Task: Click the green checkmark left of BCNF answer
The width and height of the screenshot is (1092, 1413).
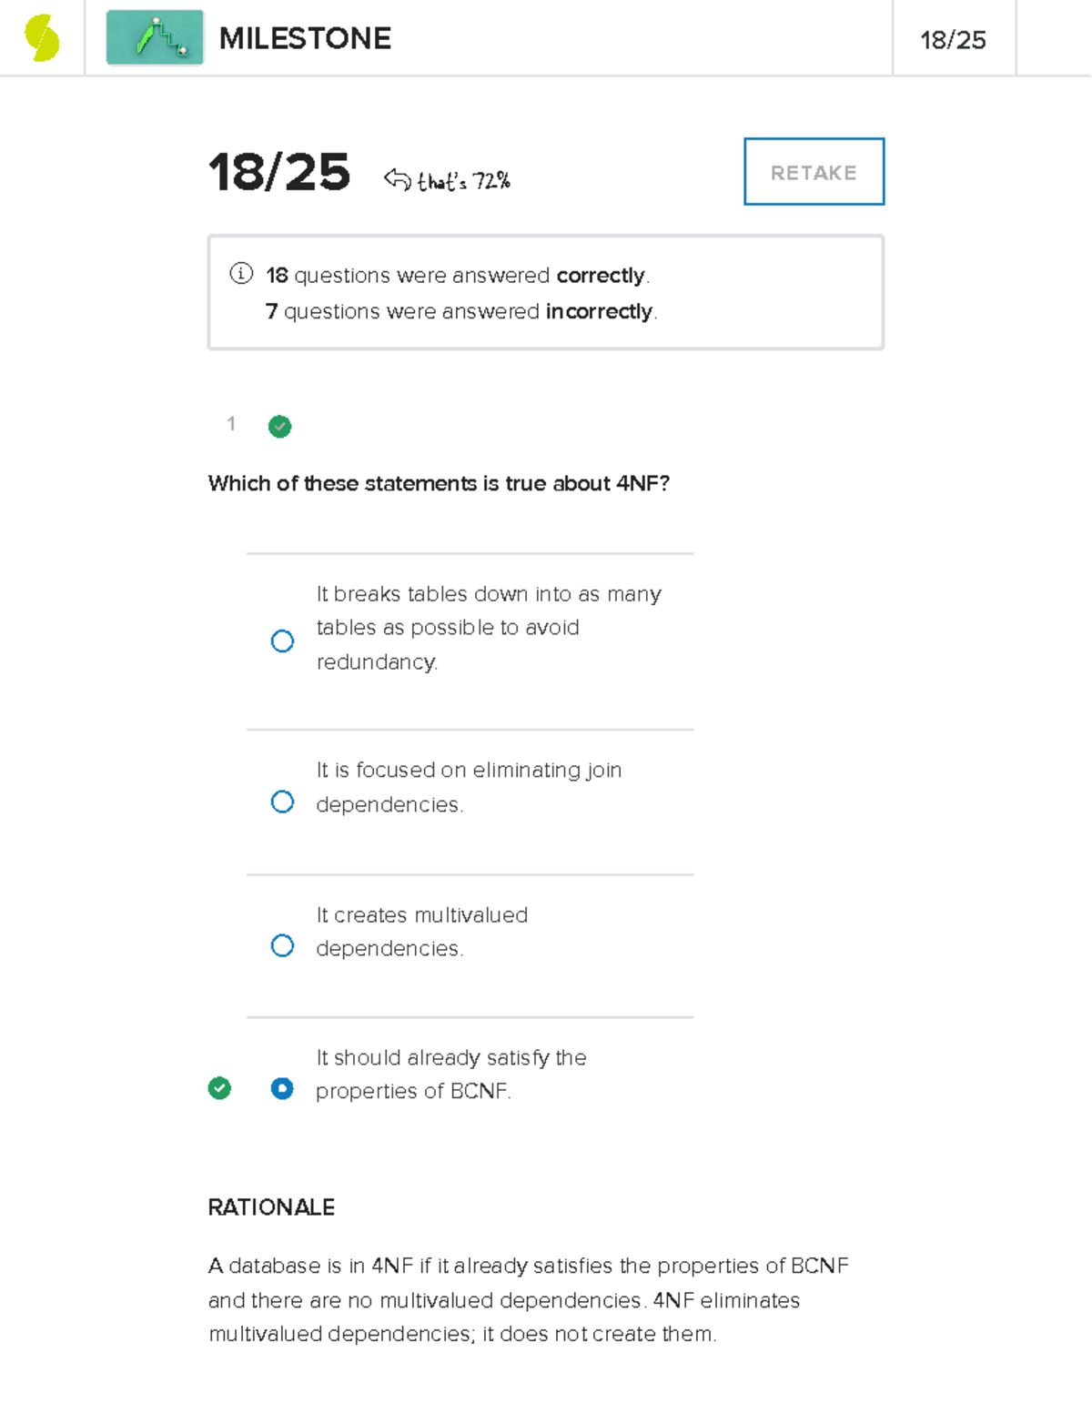Action: [219, 1088]
